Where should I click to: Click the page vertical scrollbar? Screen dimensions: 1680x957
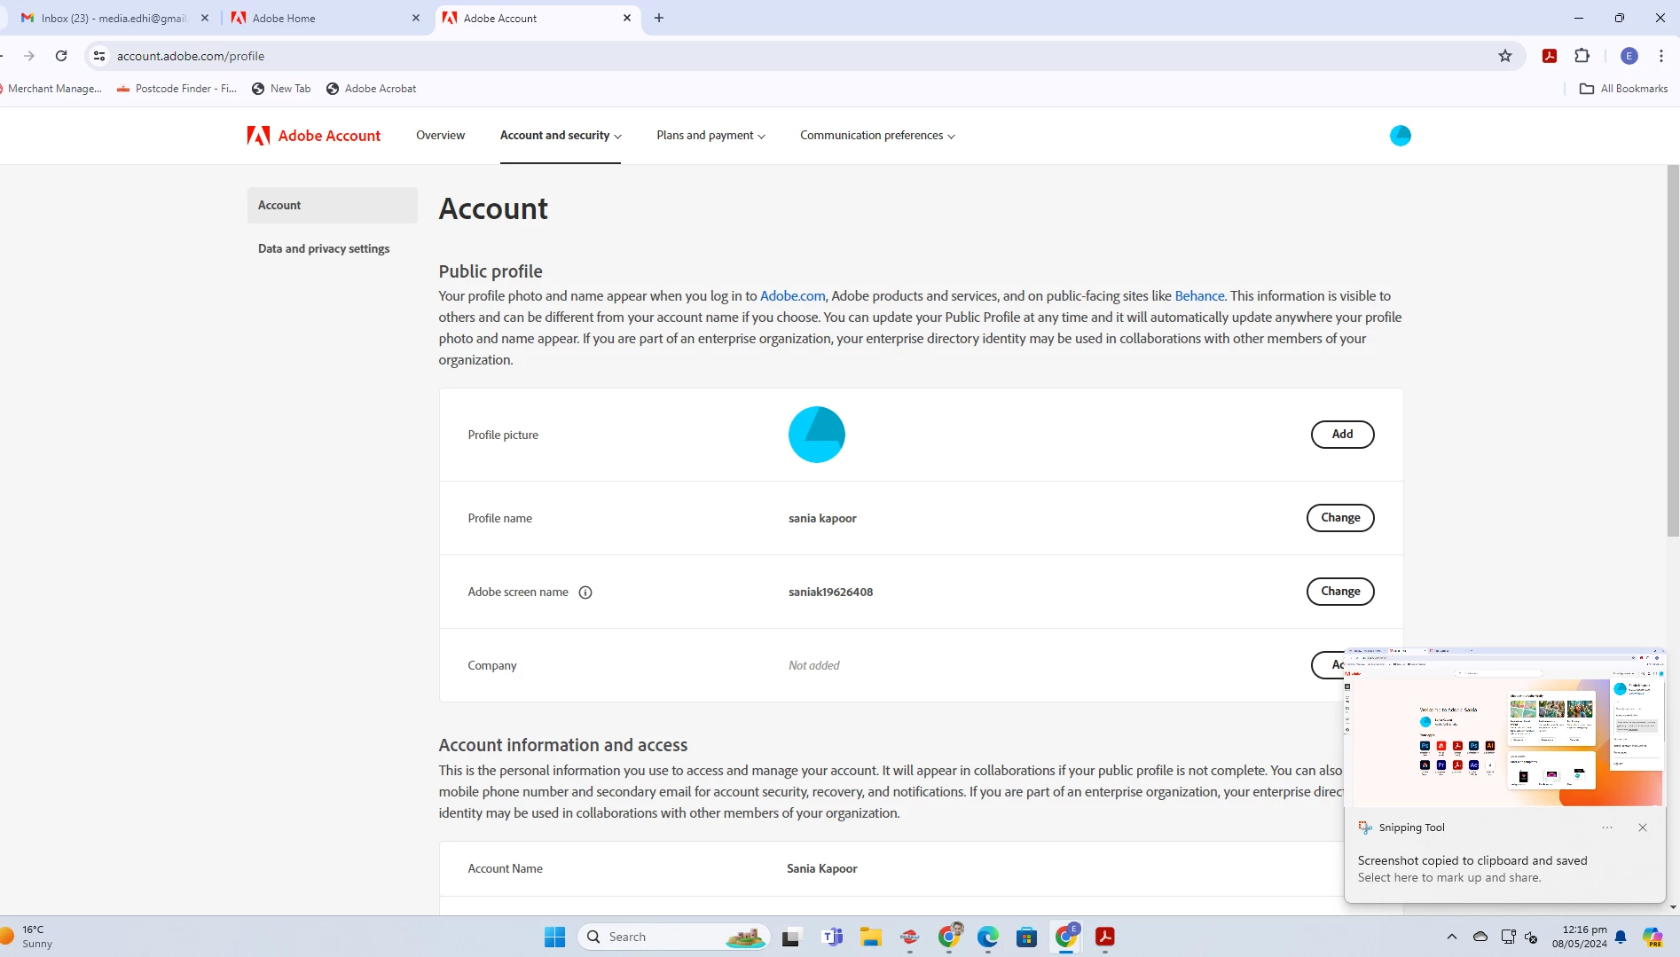pos(1673,351)
